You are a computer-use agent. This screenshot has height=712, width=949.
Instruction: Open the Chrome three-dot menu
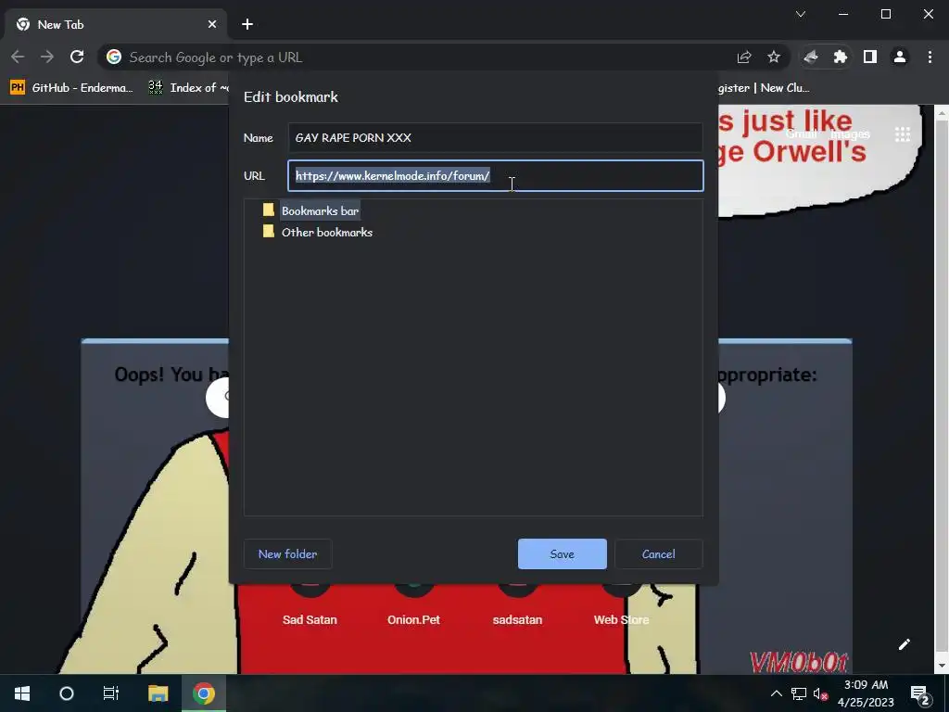pos(930,57)
